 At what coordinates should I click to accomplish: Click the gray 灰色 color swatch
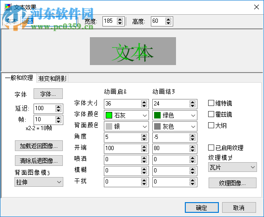tap(157, 126)
